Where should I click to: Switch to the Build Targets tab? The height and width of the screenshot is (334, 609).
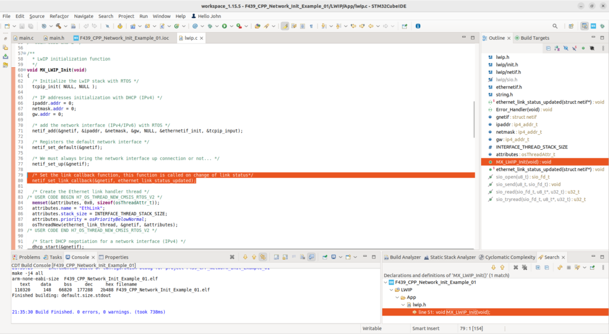tap(532, 38)
